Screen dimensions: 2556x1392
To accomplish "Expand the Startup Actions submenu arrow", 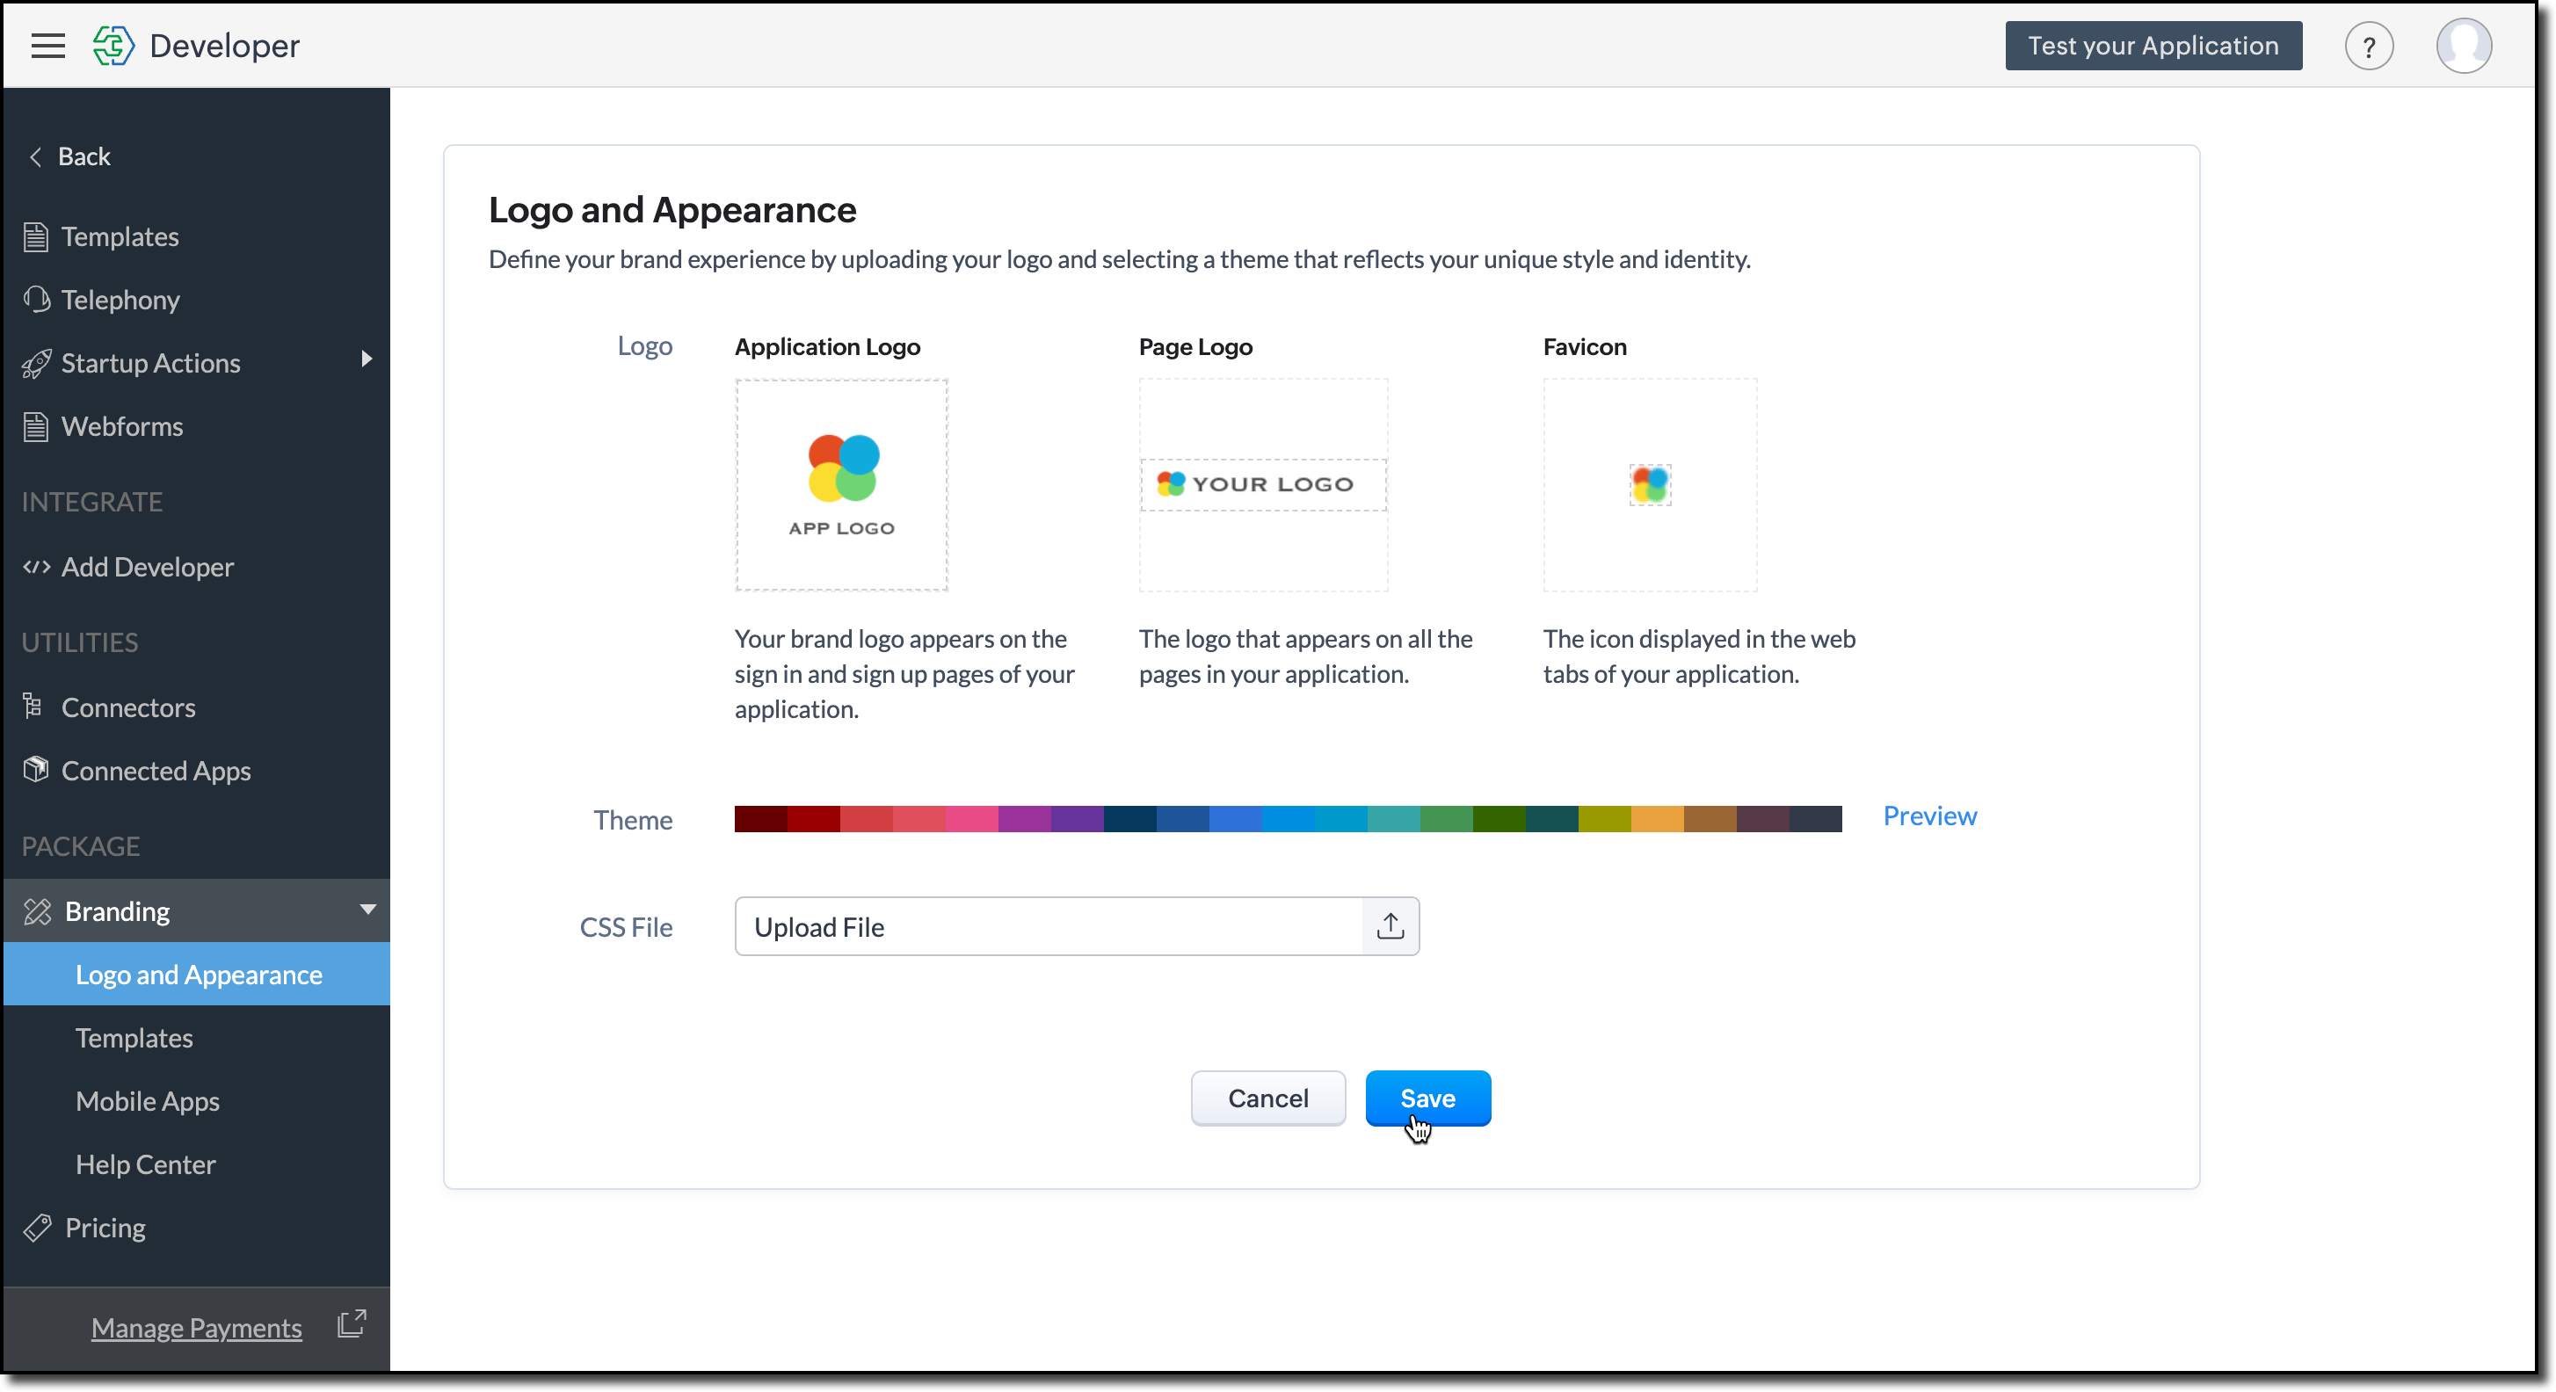I will (x=367, y=359).
